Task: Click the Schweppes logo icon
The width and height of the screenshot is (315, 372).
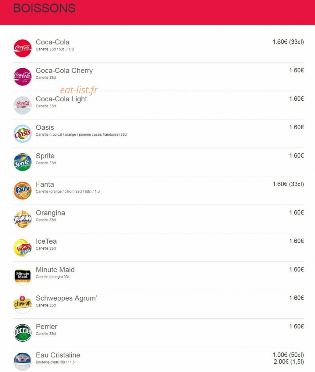Action: click(x=22, y=305)
